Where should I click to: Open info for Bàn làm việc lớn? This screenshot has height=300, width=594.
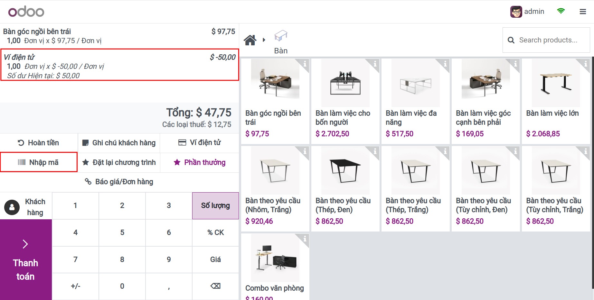(x=586, y=64)
